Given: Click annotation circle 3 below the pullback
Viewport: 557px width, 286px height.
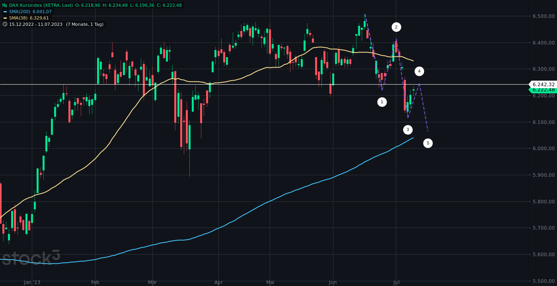Looking at the screenshot, I should click(x=407, y=129).
